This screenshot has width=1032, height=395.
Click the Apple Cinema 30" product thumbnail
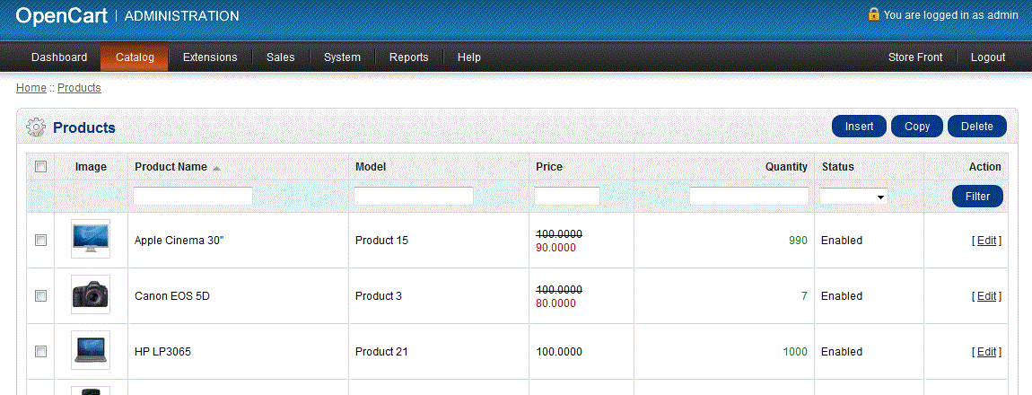91,240
